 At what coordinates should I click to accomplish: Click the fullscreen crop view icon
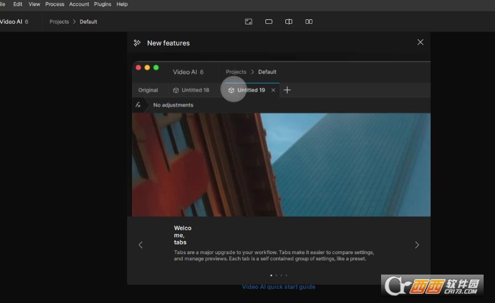pos(249,22)
